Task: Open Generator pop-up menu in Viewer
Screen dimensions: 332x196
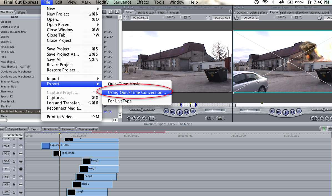Action: [x=220, y=118]
